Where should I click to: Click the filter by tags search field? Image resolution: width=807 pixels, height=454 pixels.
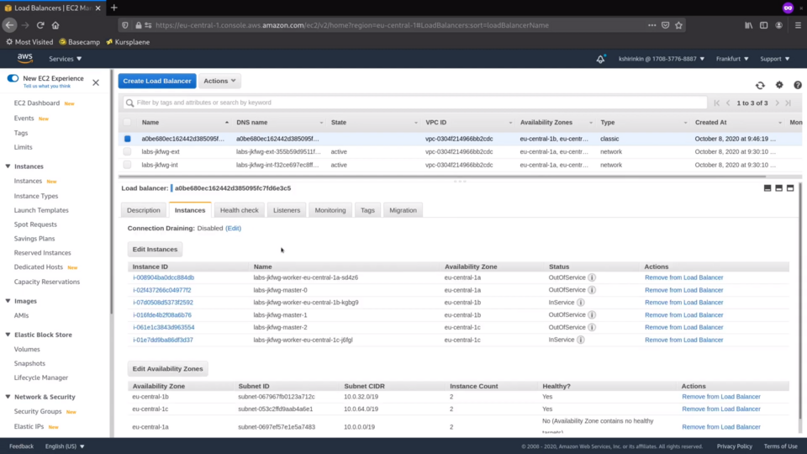click(414, 103)
